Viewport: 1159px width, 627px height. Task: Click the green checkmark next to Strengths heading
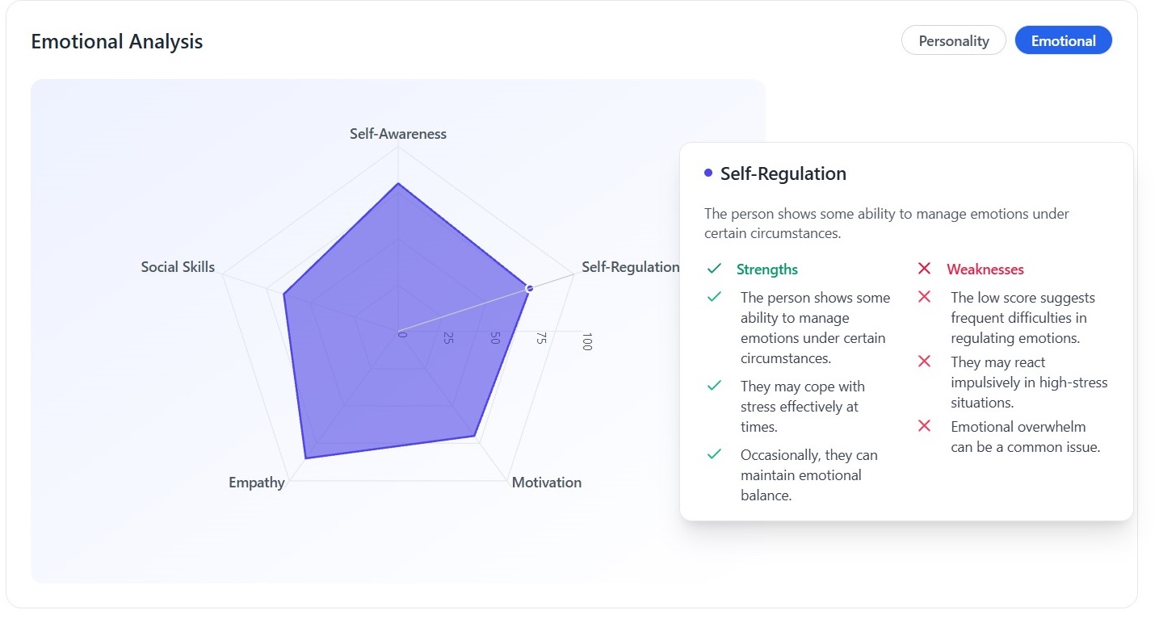(x=714, y=269)
